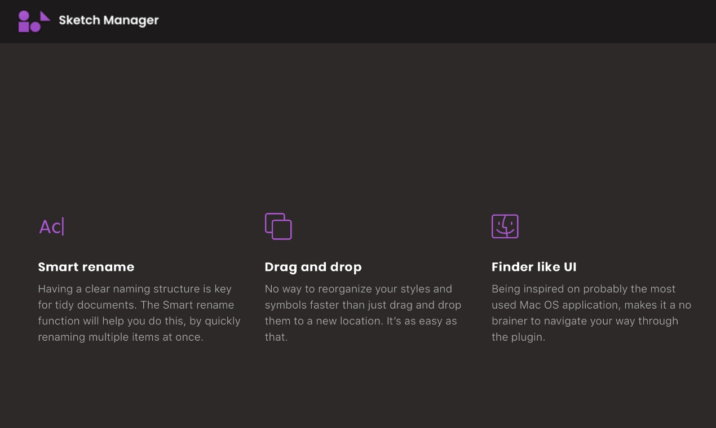Click the purple circle in the logo
716x428 pixels.
(x=24, y=16)
